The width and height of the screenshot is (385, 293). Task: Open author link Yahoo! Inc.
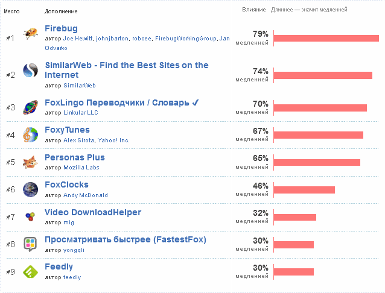[x=113, y=140]
